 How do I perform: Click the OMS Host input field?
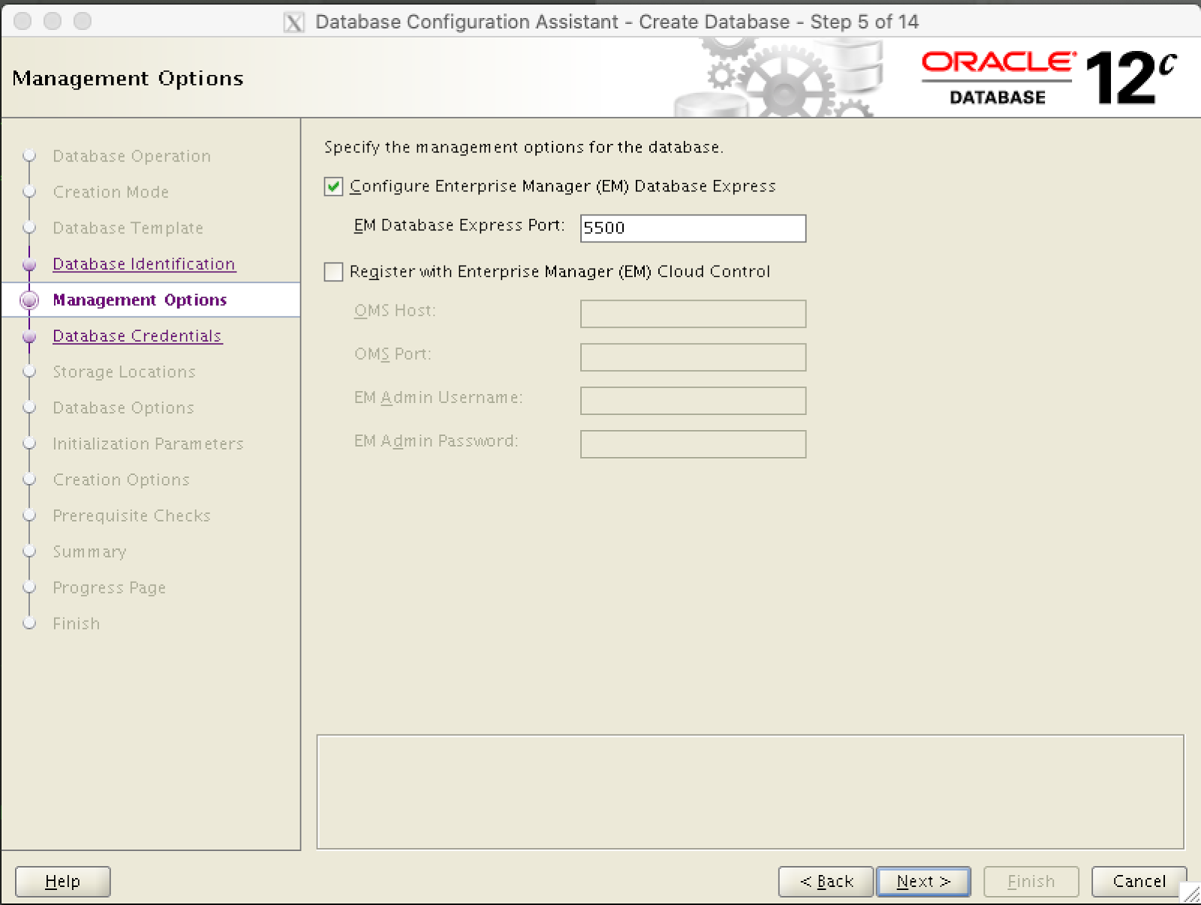[693, 314]
